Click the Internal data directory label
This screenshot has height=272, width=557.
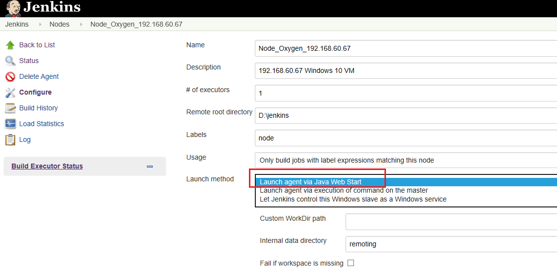(293, 240)
